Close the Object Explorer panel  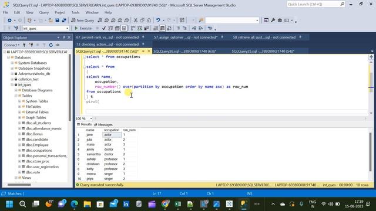(69, 38)
